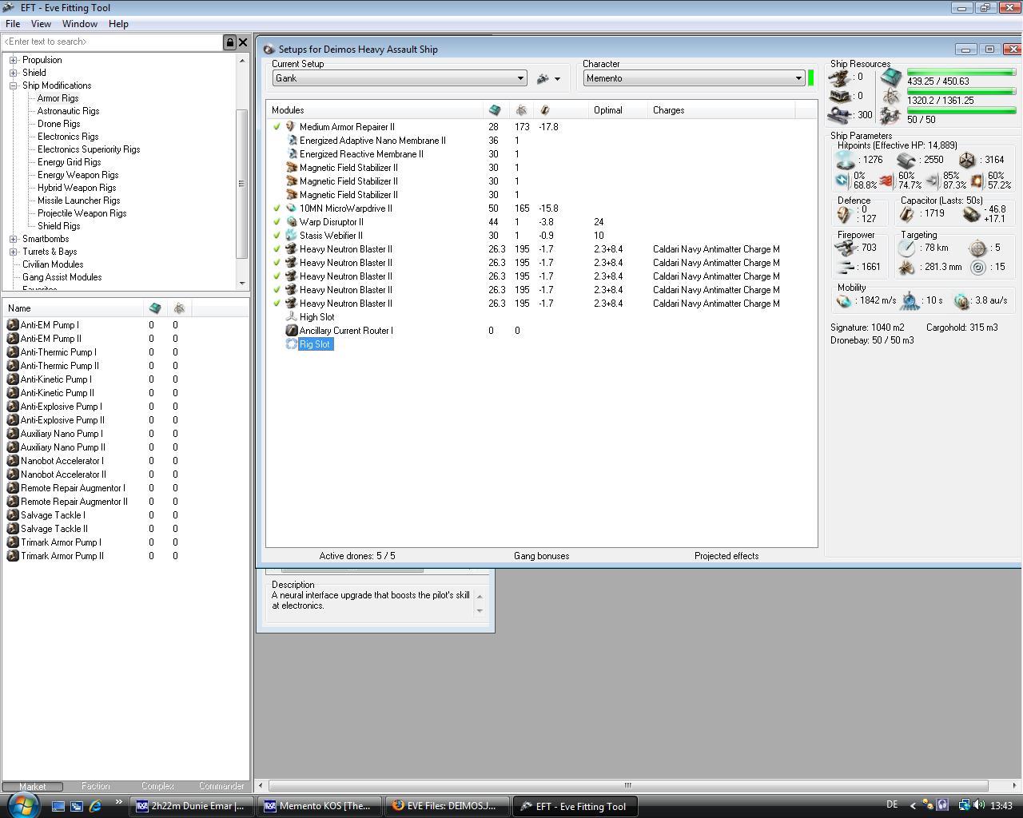This screenshot has width=1023, height=818.
Task: Click the structure hitpoints icon
Action: 967,160
